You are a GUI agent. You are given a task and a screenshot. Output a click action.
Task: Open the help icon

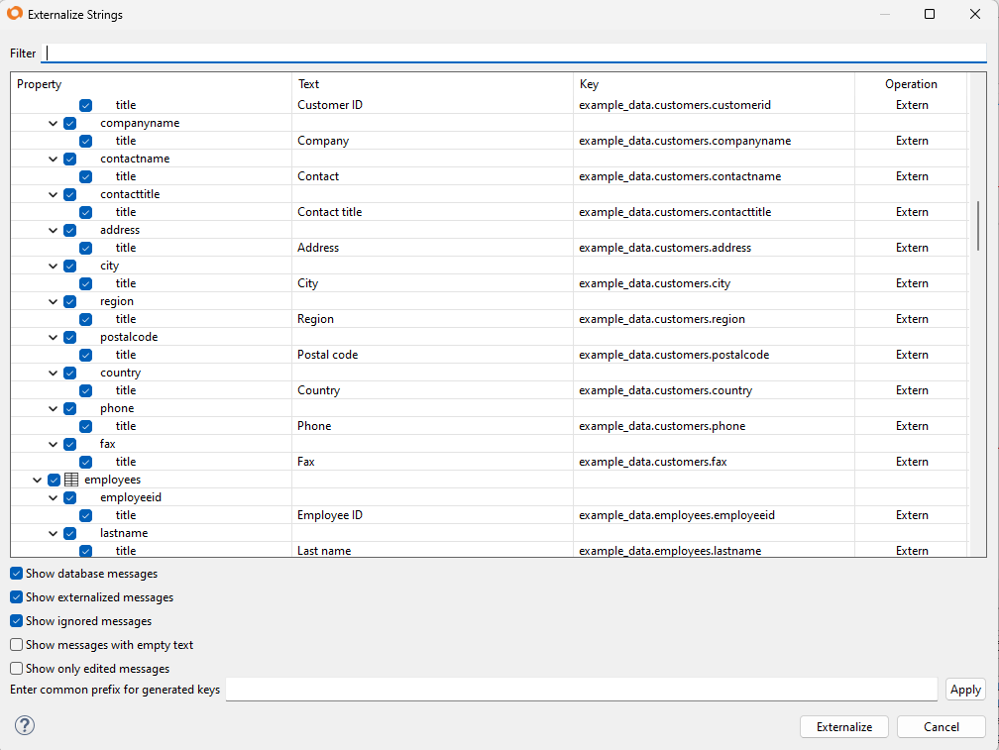click(25, 725)
